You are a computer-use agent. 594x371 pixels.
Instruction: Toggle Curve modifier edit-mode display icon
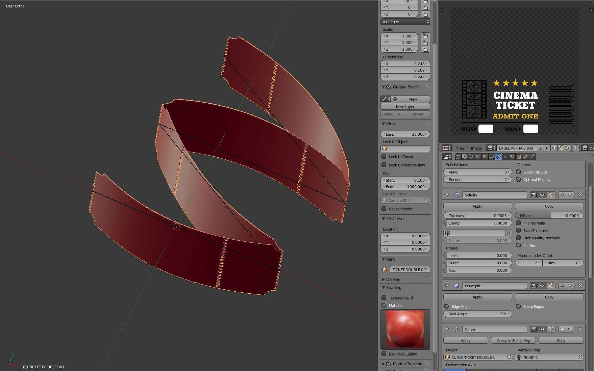point(551,329)
